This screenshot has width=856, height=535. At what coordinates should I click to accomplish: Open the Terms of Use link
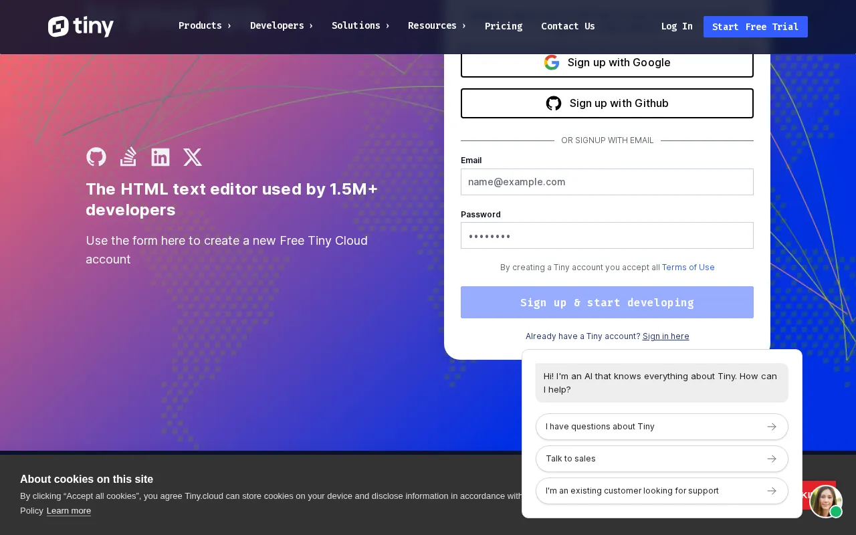(x=688, y=267)
